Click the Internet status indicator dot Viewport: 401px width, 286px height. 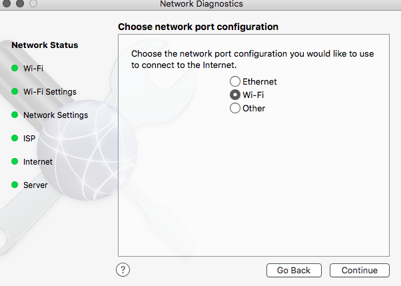click(x=14, y=161)
